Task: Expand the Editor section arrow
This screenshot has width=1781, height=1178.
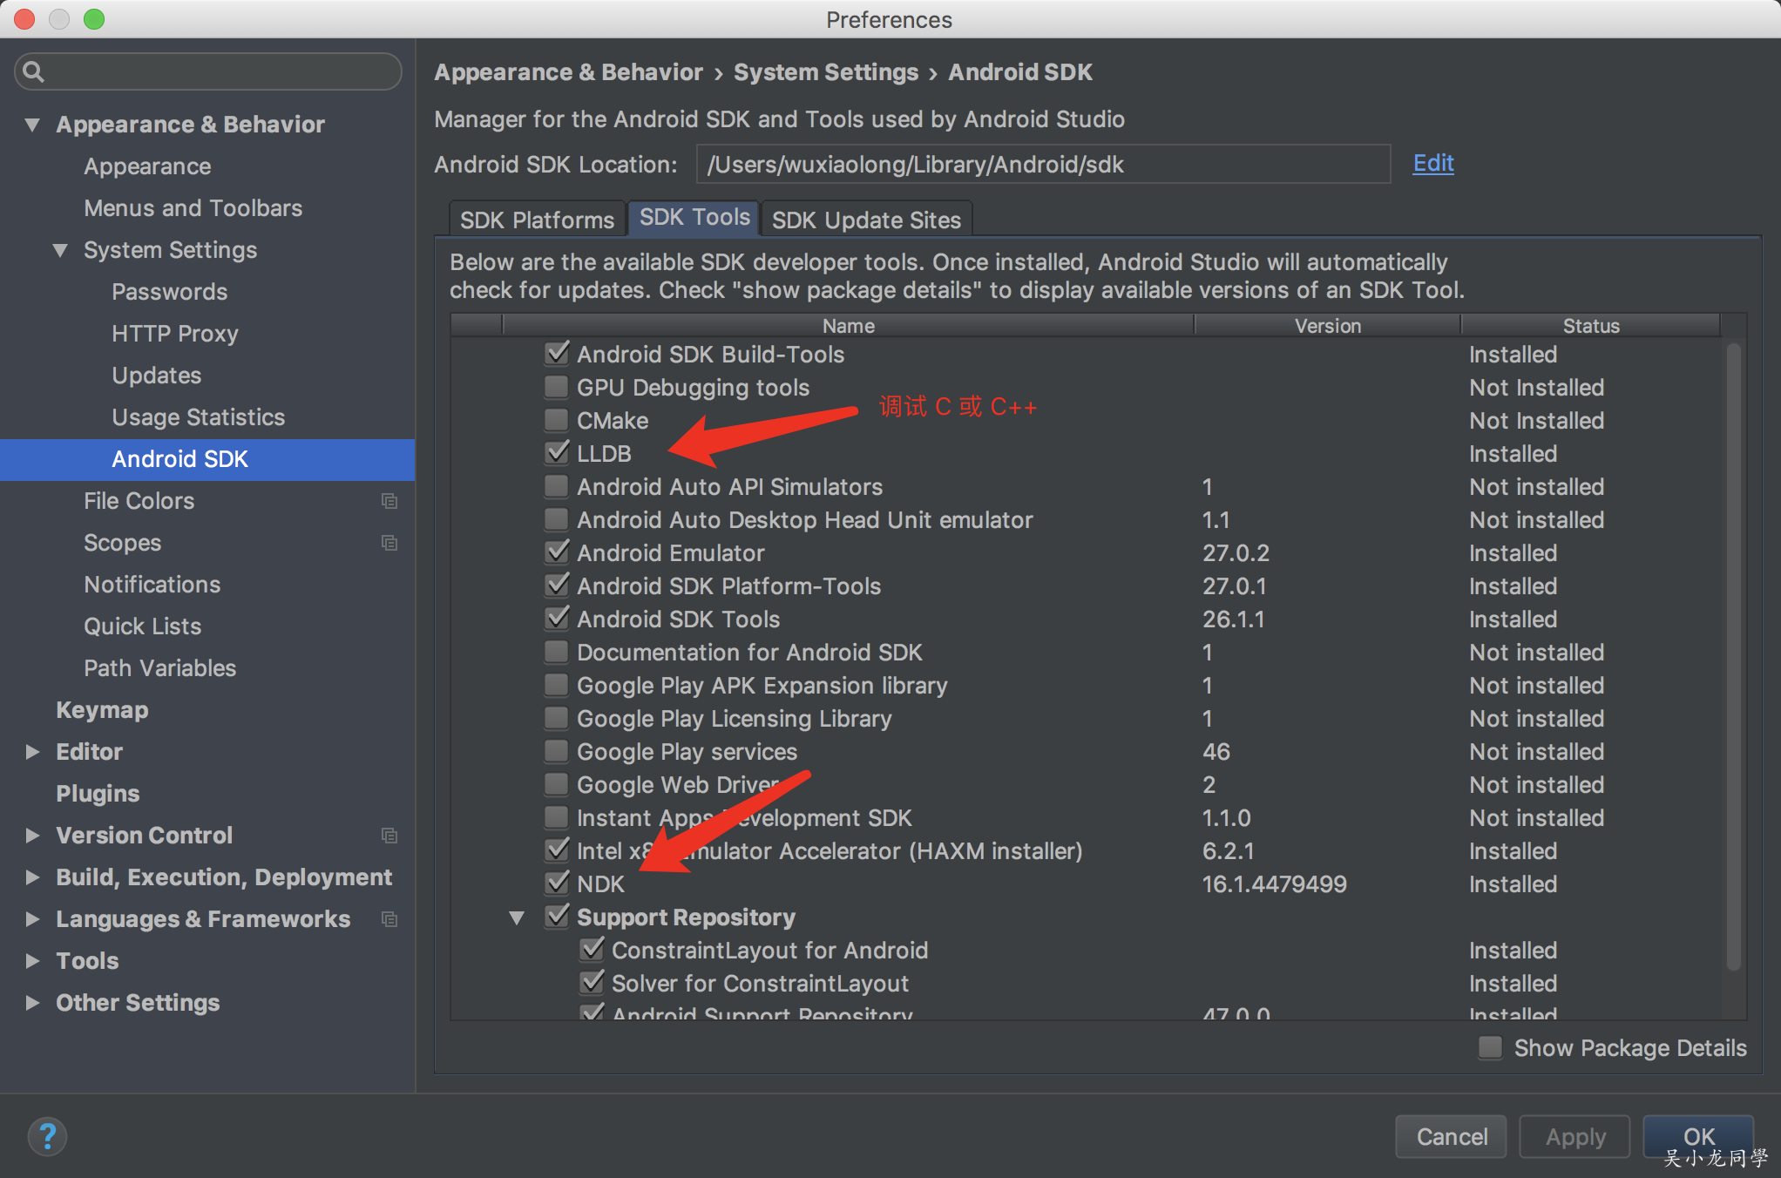Action: pyautogui.click(x=32, y=752)
